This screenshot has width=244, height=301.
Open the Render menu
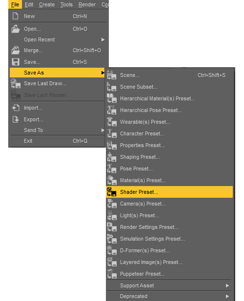pos(87,4)
